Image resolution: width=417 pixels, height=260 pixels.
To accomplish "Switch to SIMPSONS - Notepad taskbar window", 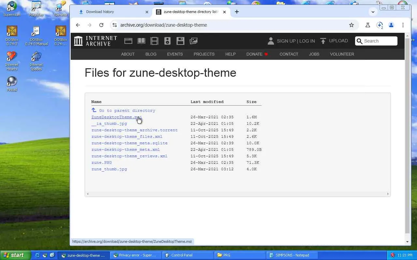I will pos(292,255).
